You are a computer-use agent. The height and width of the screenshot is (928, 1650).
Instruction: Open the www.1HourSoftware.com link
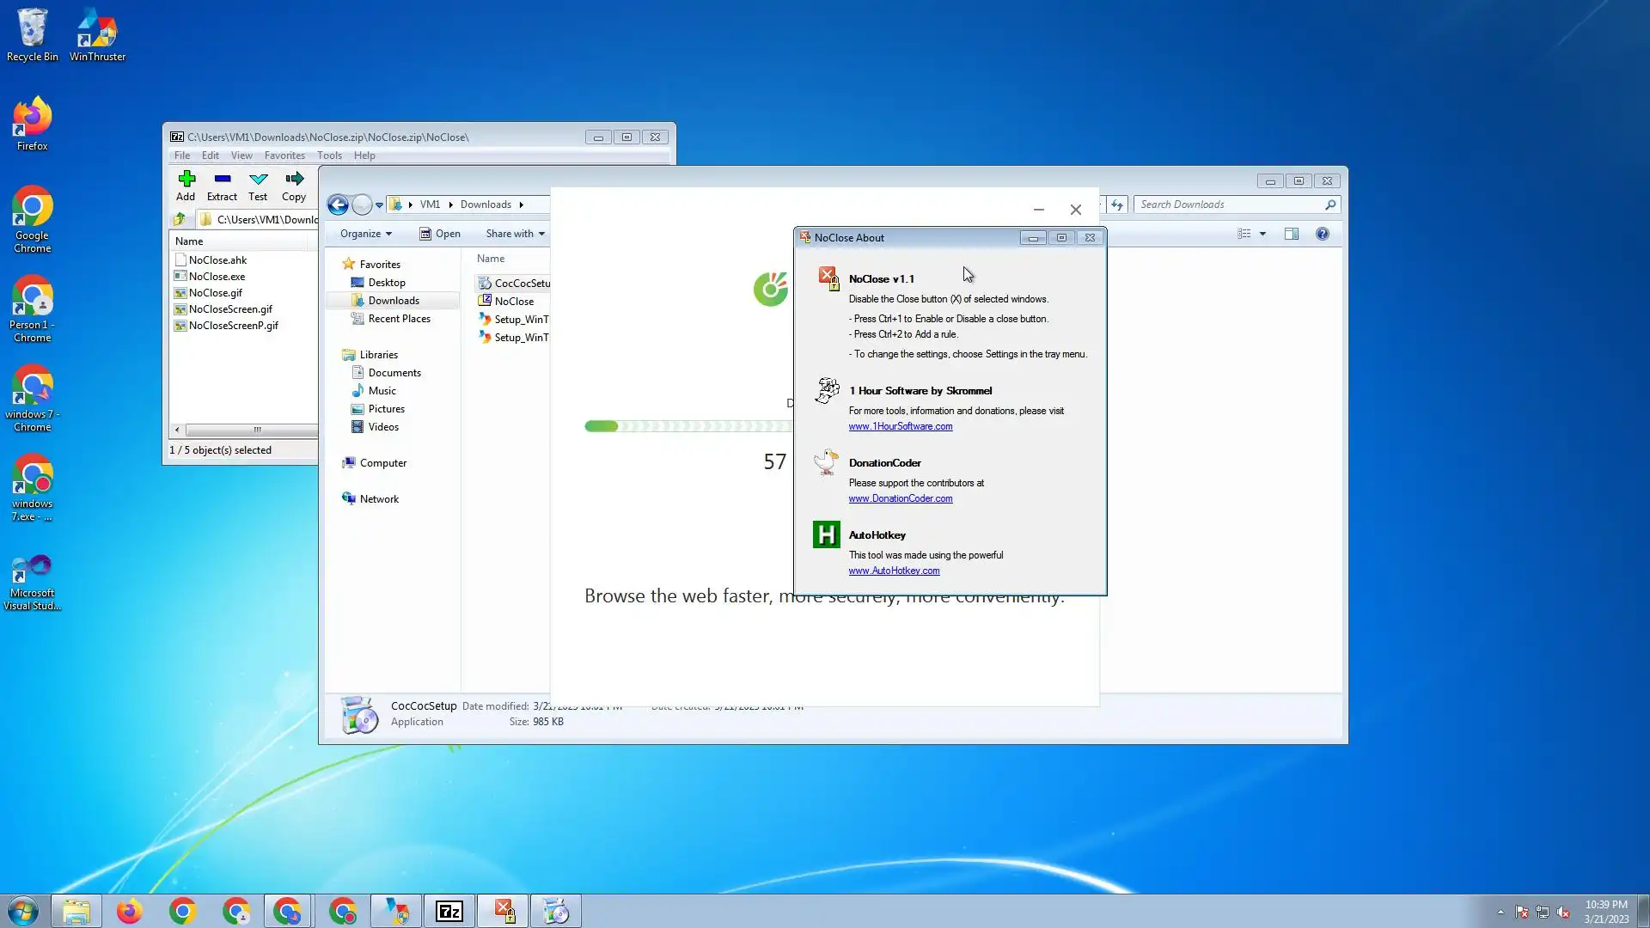click(900, 426)
